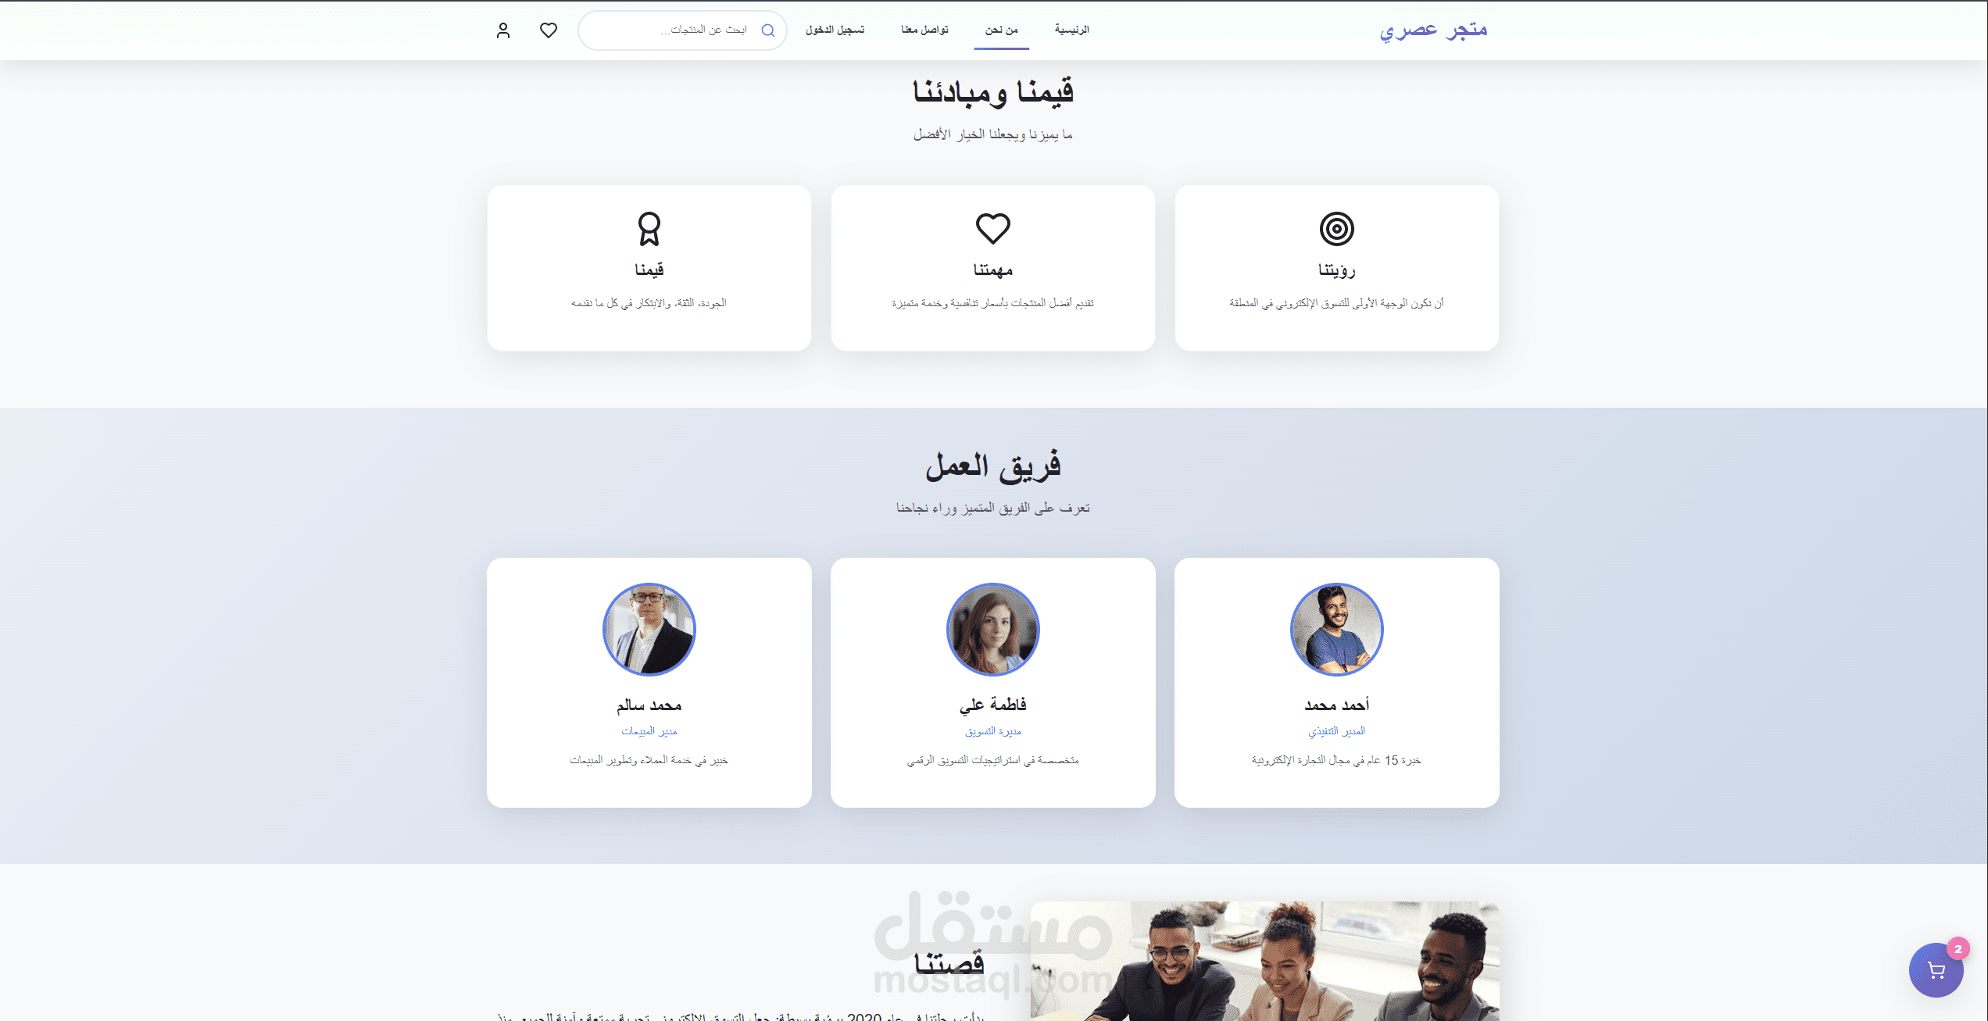
Task: Click the cart badge showing 2
Action: click(x=1958, y=949)
